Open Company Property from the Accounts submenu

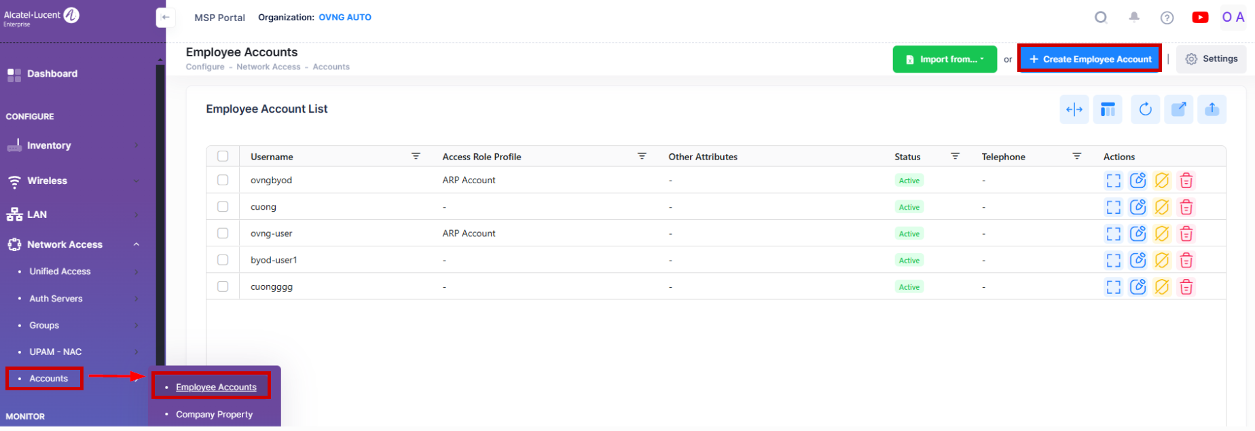click(214, 414)
